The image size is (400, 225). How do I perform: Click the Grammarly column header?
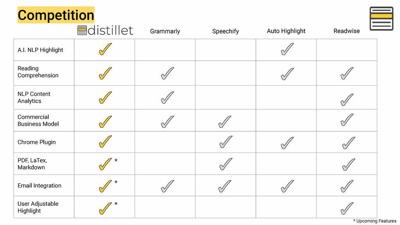165,31
